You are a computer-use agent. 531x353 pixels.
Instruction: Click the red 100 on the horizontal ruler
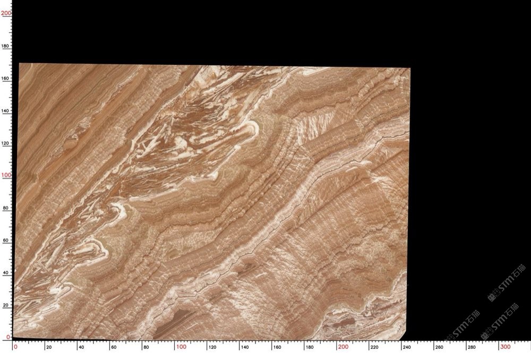pos(181,347)
